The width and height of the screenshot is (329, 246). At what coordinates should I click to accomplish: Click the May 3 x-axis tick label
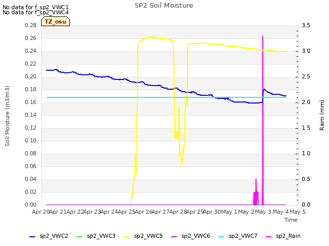point(264,212)
